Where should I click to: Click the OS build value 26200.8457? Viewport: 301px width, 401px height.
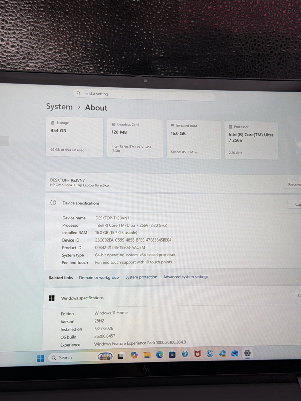(105, 336)
